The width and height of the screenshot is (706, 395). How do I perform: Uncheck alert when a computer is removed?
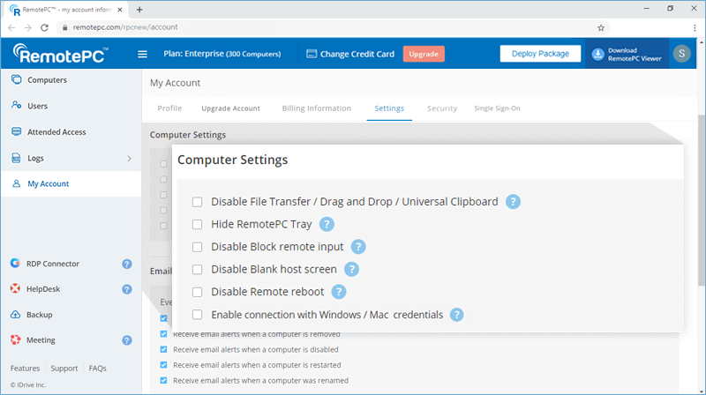click(163, 334)
